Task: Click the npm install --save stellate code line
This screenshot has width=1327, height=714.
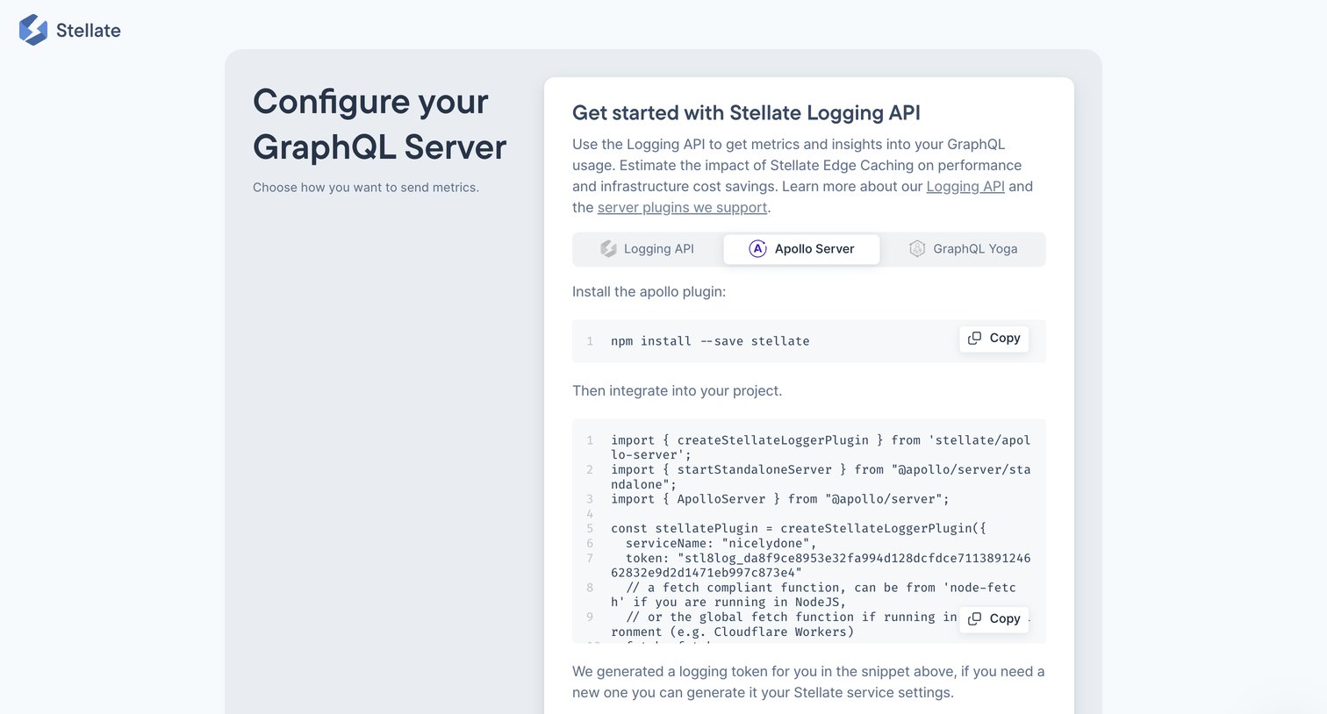Action: (710, 341)
